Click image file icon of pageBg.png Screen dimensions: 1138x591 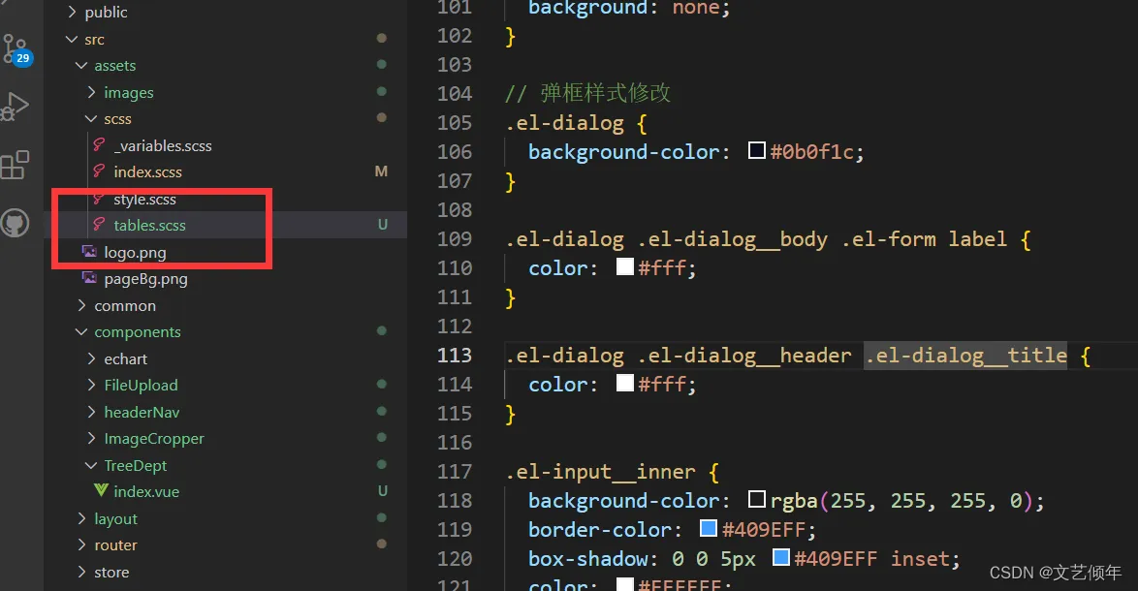pyautogui.click(x=89, y=278)
